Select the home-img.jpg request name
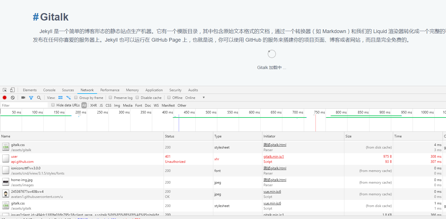Viewport: 446px width, 219px height. 22,180
